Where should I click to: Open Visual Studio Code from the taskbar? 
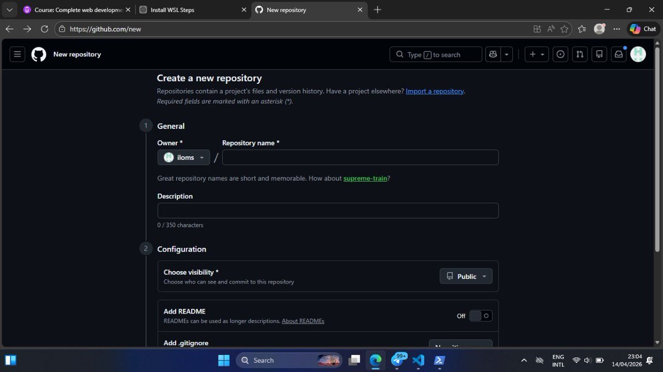tap(418, 360)
